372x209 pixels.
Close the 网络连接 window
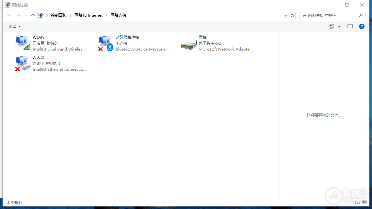tap(362, 5)
